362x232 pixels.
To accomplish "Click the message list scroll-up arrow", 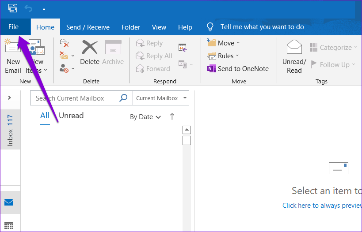I will (x=187, y=130).
